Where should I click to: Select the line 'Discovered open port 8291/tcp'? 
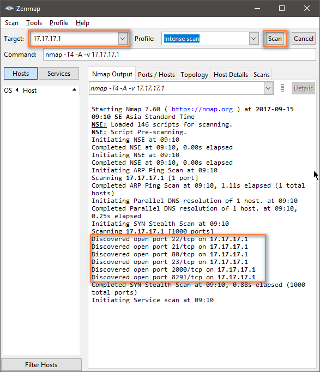173,277
